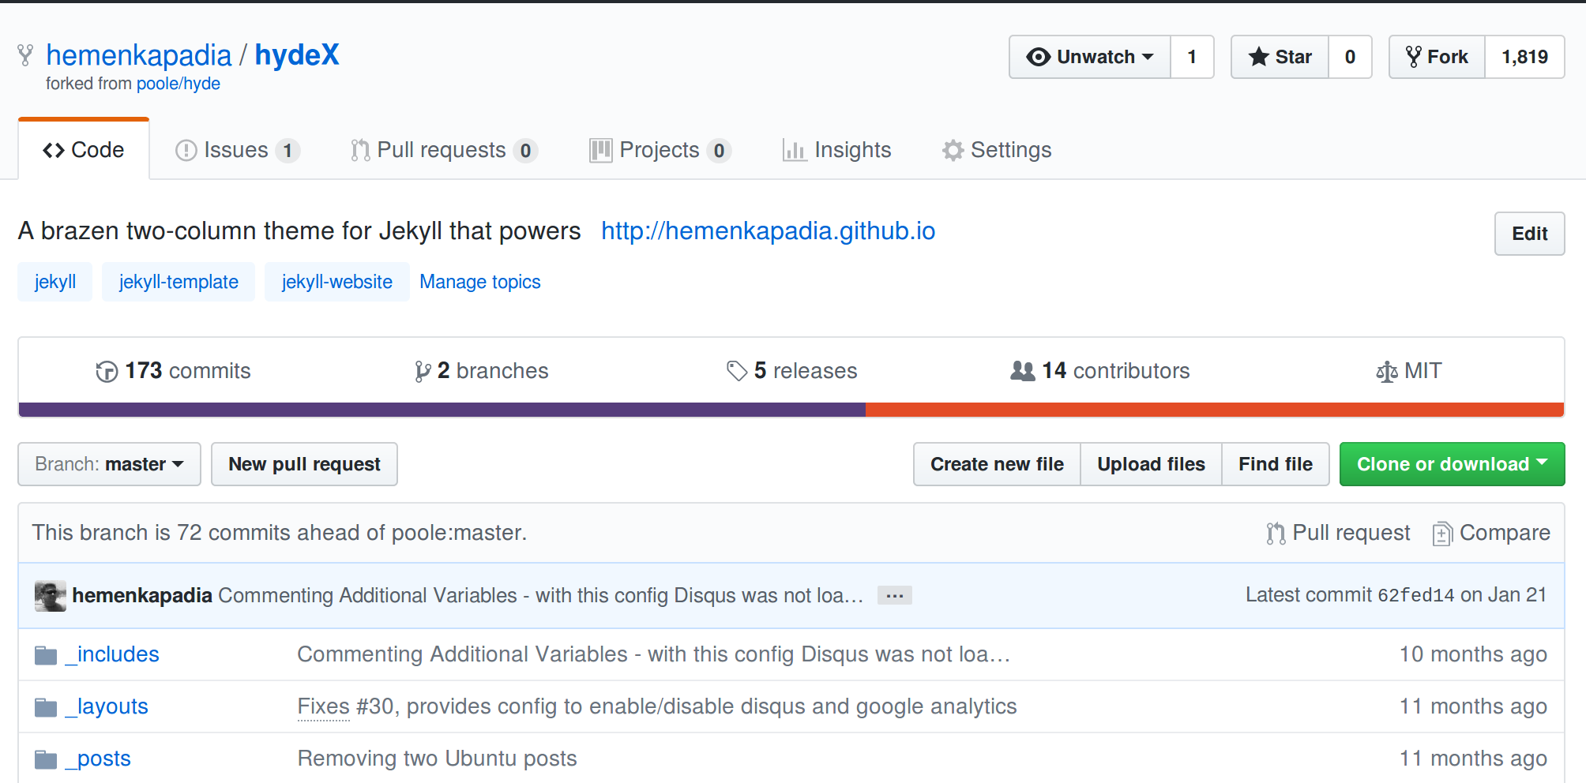
Task: Click the tag icon next to 5 releases
Action: [x=737, y=371]
